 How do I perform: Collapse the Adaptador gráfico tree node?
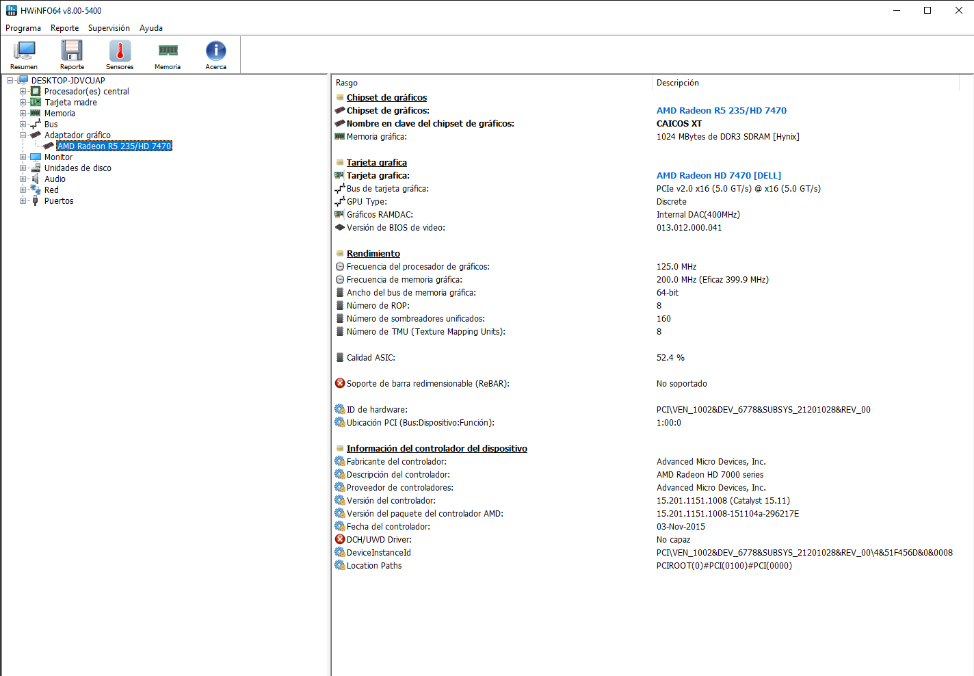(x=23, y=135)
